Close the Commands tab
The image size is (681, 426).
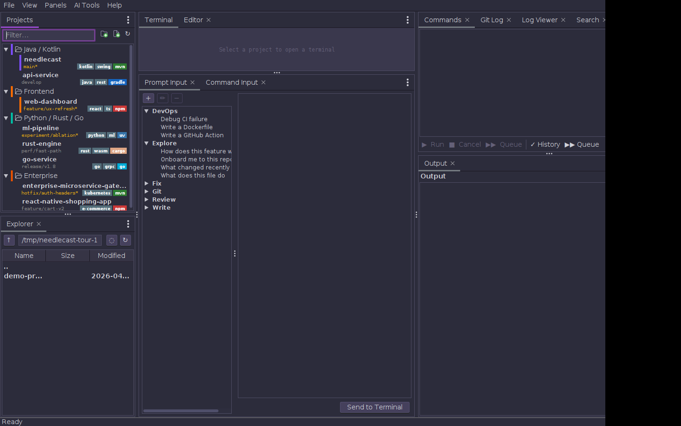(467, 20)
